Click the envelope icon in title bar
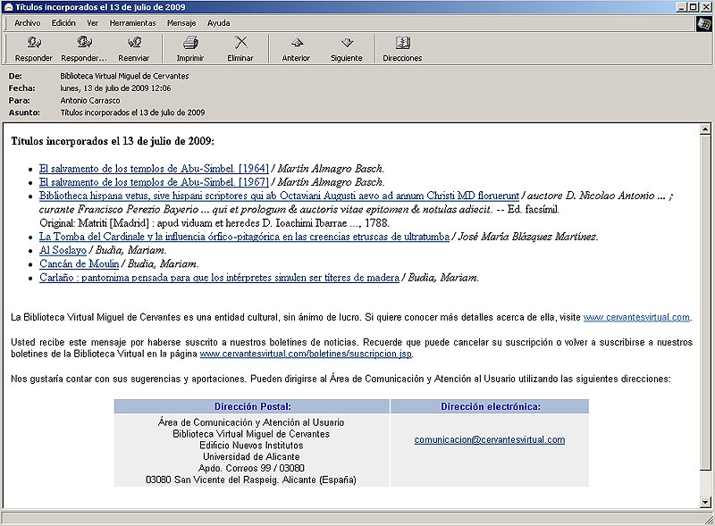Image resolution: width=715 pixels, height=526 pixels. click(x=8, y=7)
